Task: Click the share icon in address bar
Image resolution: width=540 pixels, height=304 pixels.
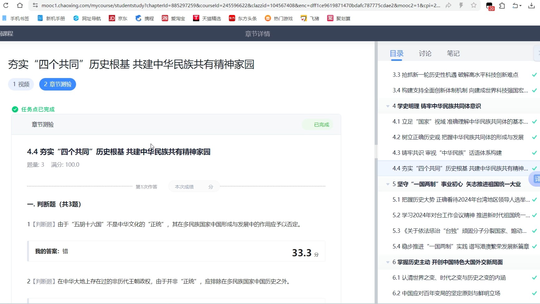Action: click(448, 5)
